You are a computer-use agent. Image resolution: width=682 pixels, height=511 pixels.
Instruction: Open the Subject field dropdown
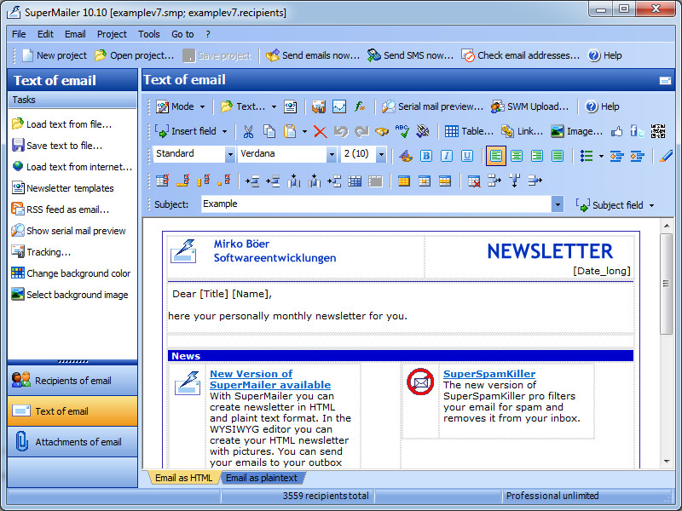[616, 205]
